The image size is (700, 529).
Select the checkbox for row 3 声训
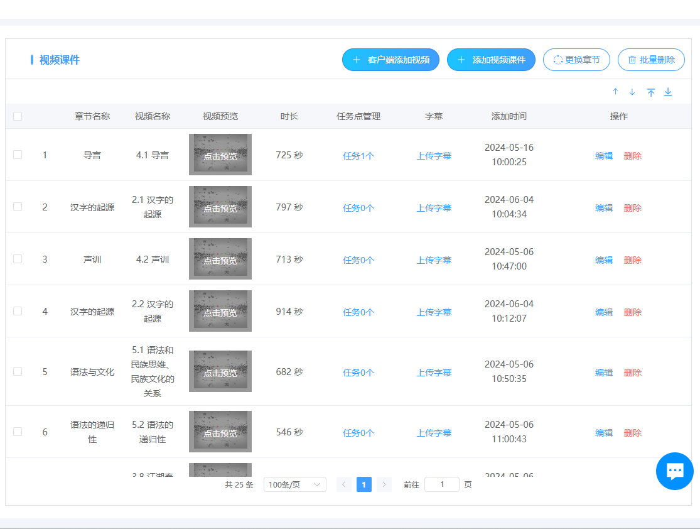[18, 259]
